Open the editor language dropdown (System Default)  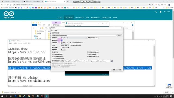[x=74, y=38]
